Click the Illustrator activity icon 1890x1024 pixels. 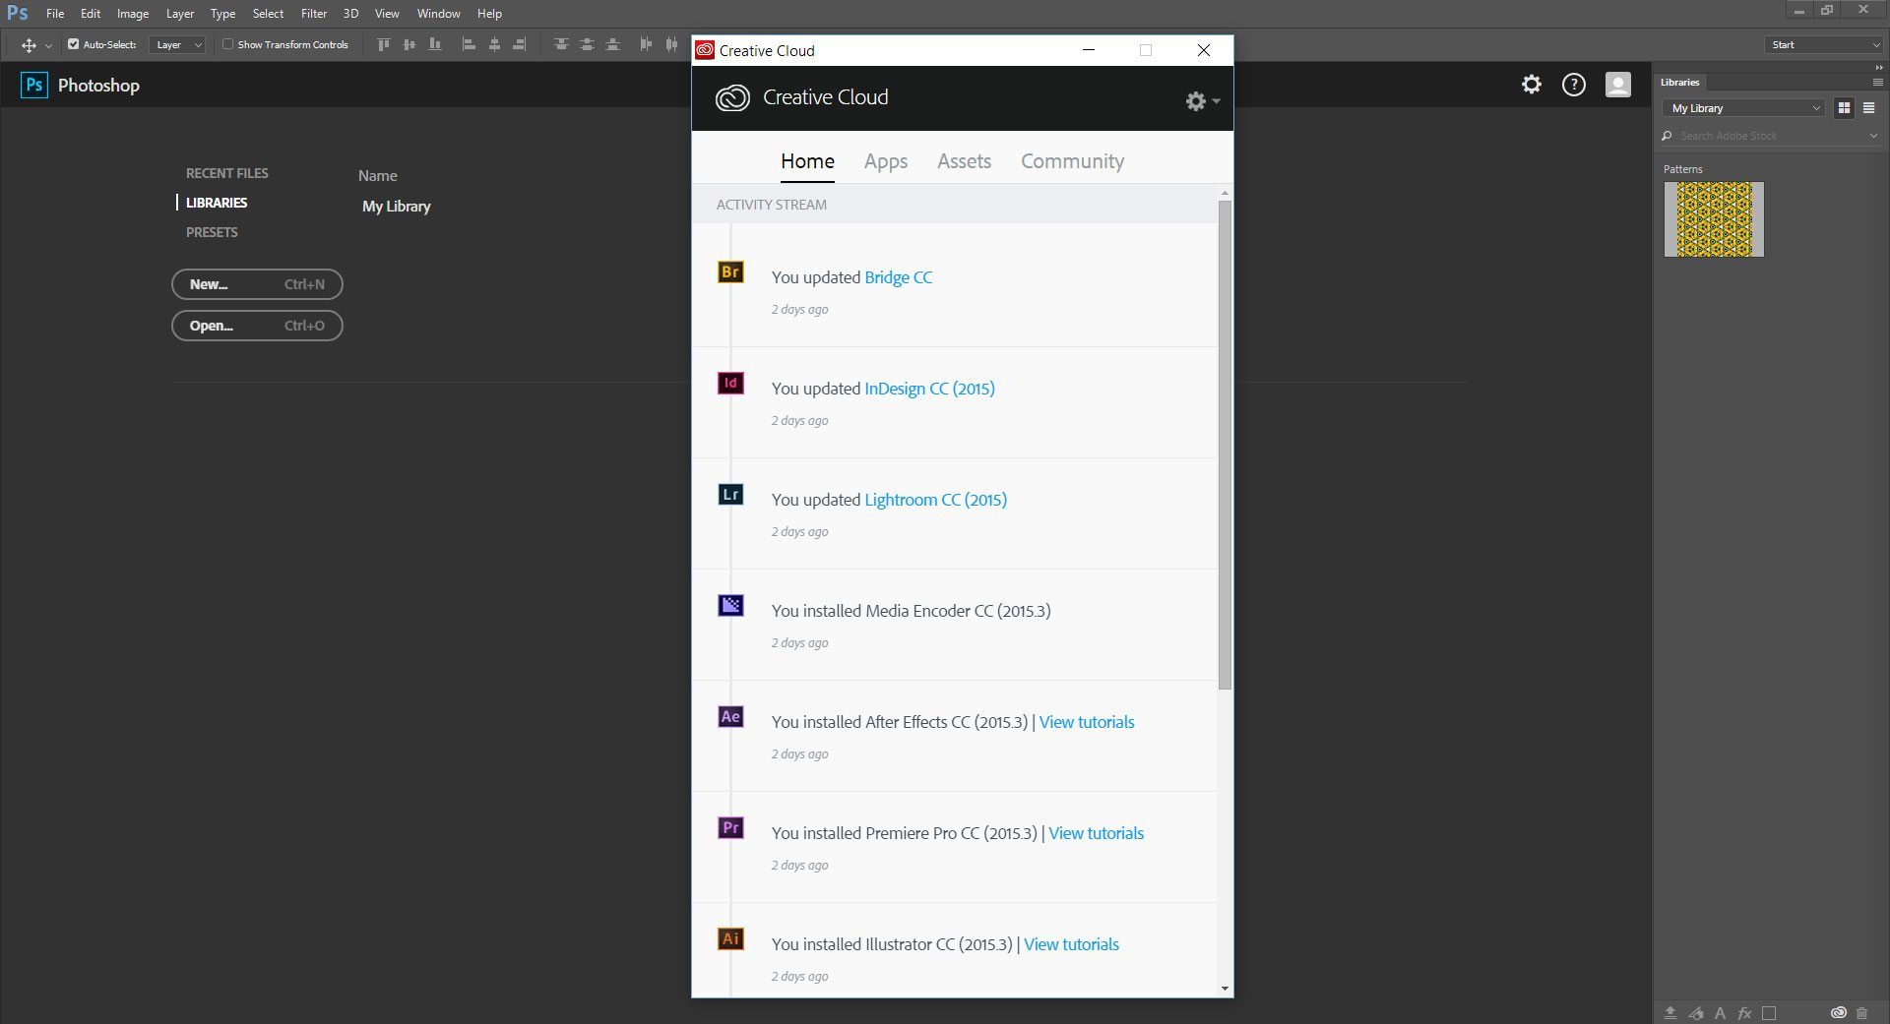click(730, 938)
